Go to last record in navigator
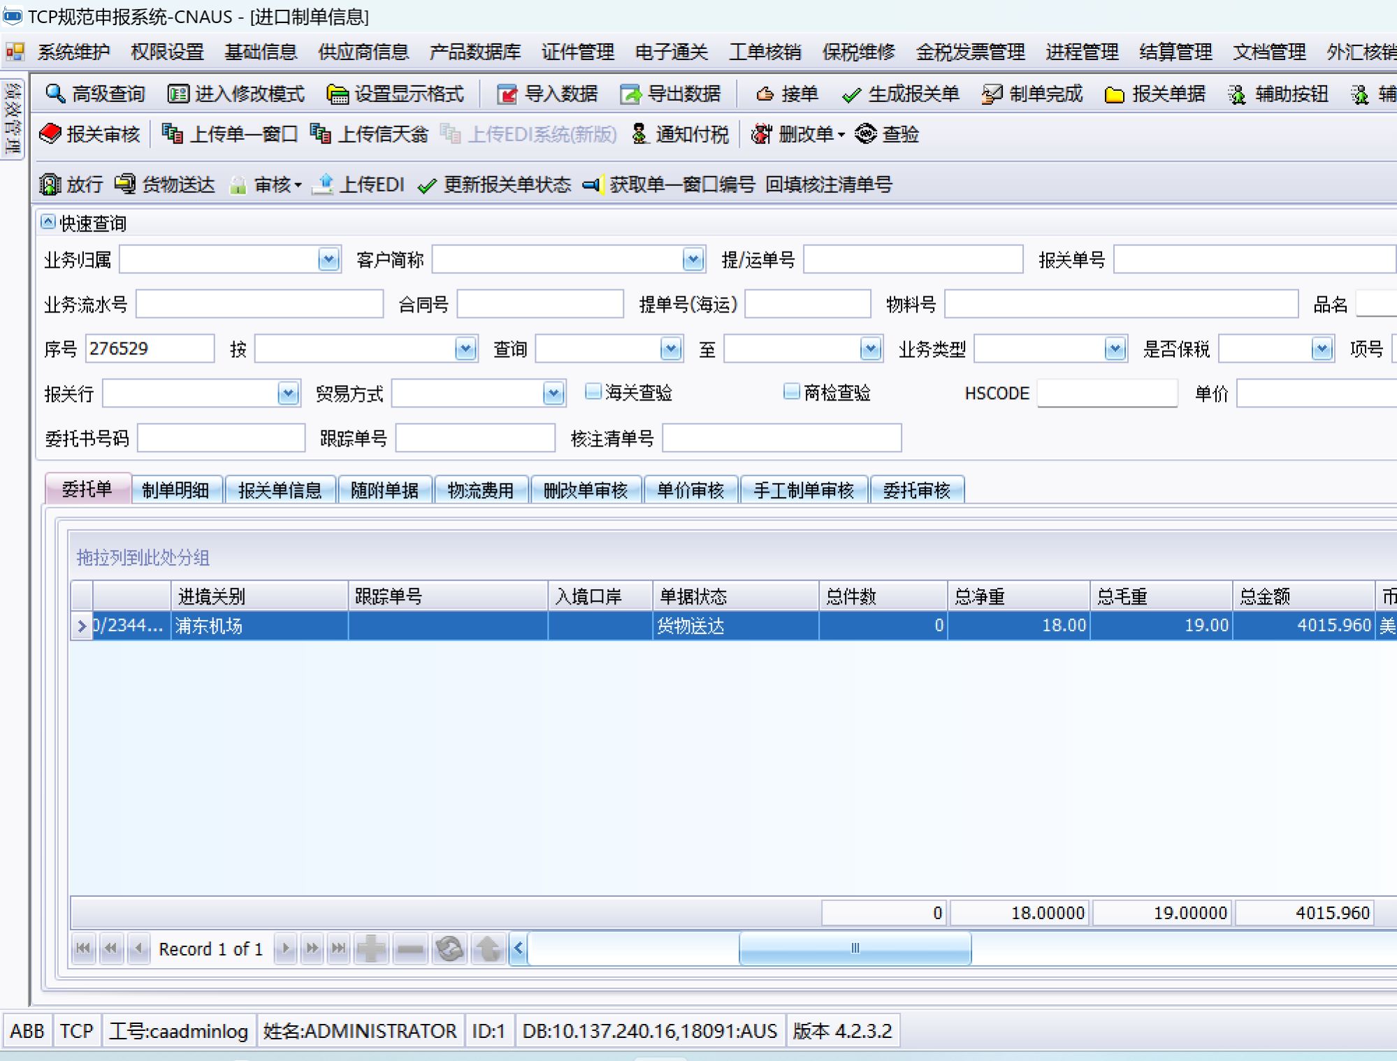 coord(339,948)
